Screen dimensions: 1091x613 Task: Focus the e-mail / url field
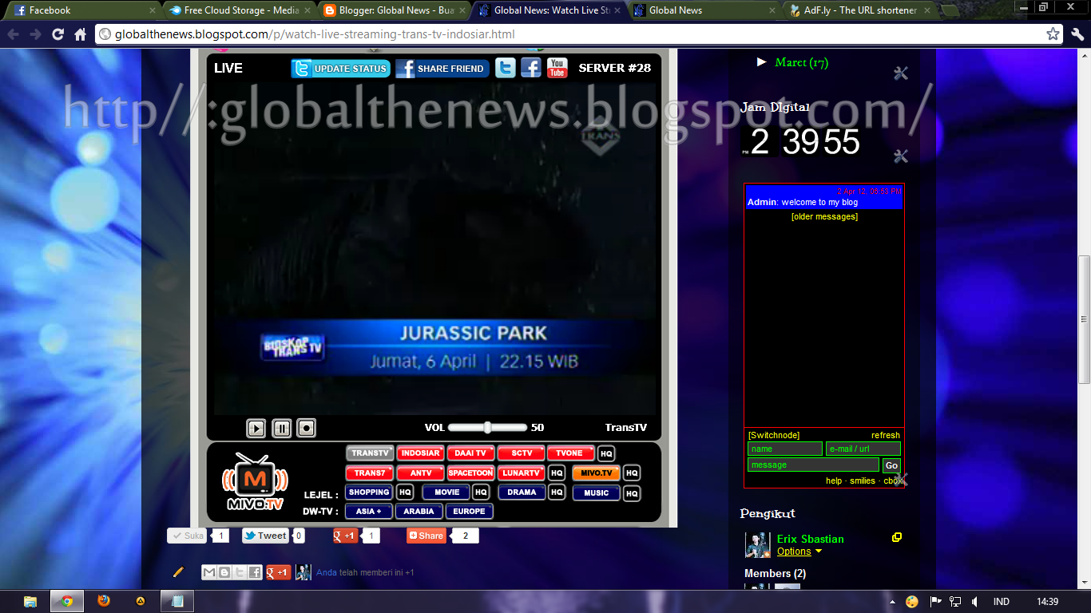[x=863, y=449]
